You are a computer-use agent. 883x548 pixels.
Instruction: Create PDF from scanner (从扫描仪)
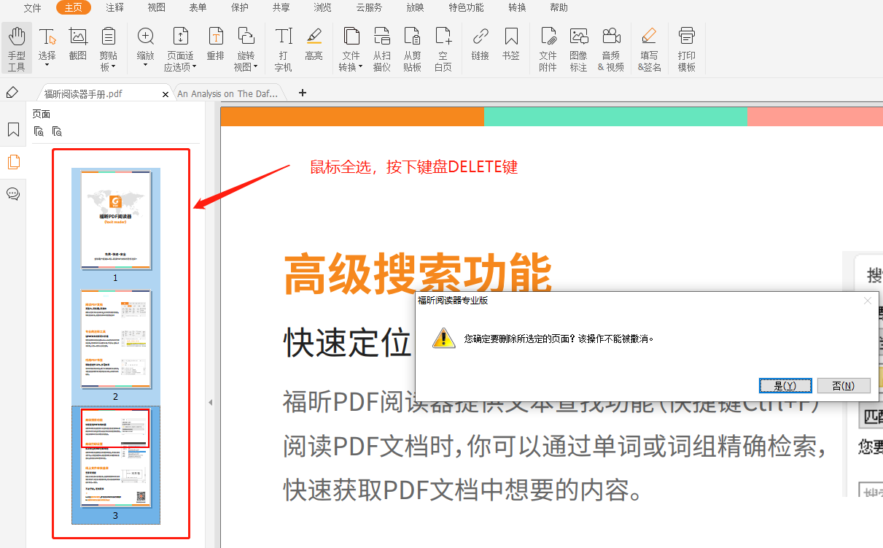[x=381, y=48]
